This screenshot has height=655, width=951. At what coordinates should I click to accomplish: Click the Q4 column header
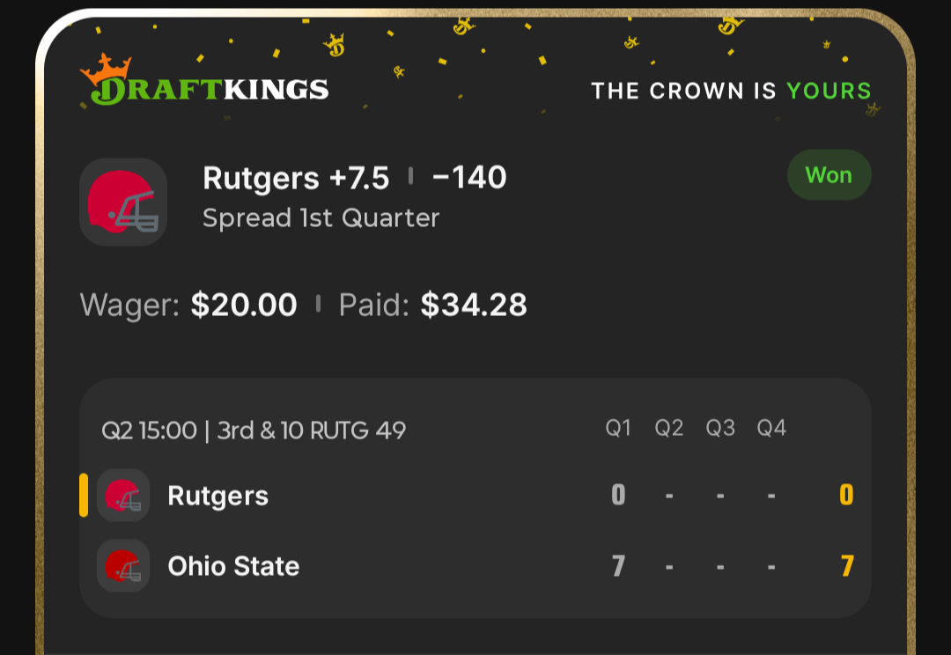(x=771, y=429)
